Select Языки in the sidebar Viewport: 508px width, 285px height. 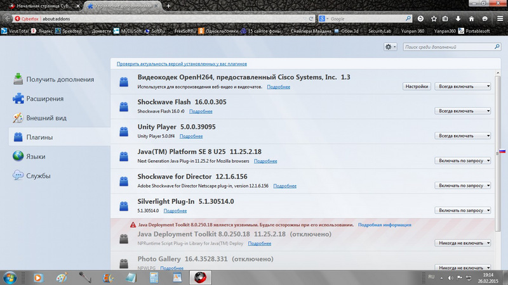[29, 156]
